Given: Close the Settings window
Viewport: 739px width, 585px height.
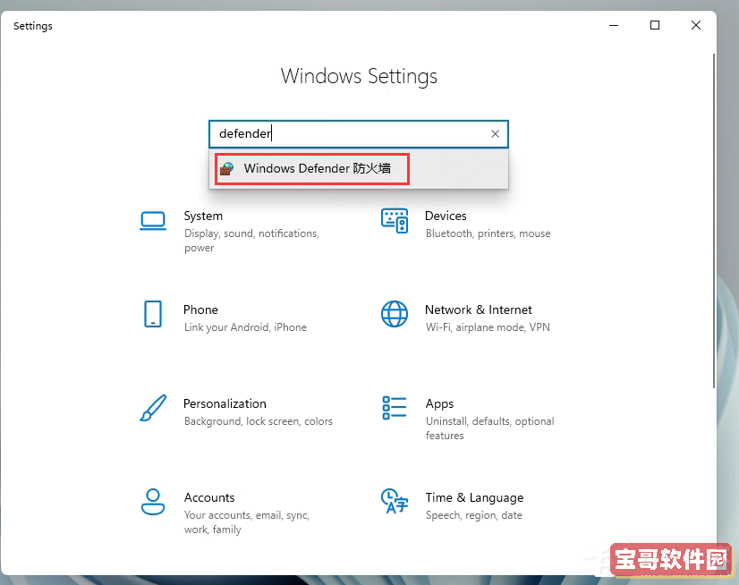Looking at the screenshot, I should click(x=696, y=25).
